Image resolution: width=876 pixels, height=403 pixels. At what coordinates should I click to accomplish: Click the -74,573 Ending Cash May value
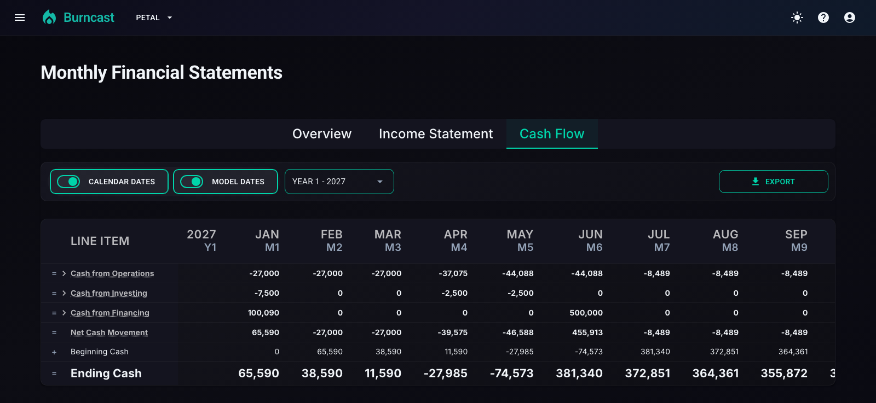coord(511,373)
